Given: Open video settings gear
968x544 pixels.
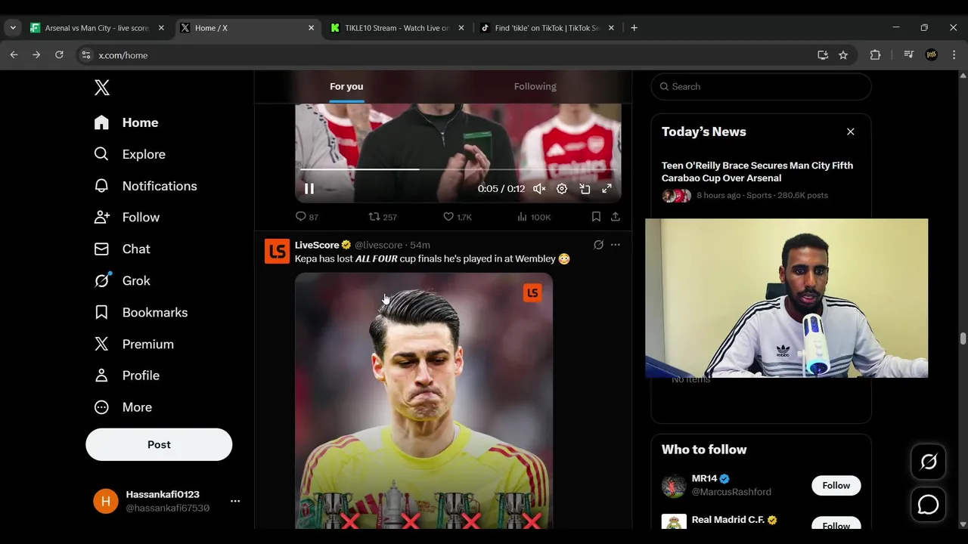Looking at the screenshot, I should click(x=562, y=189).
